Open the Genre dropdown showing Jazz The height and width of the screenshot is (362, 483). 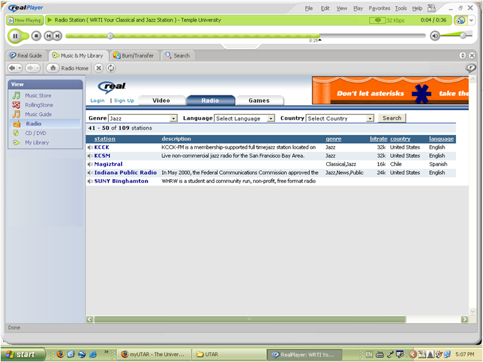click(143, 118)
